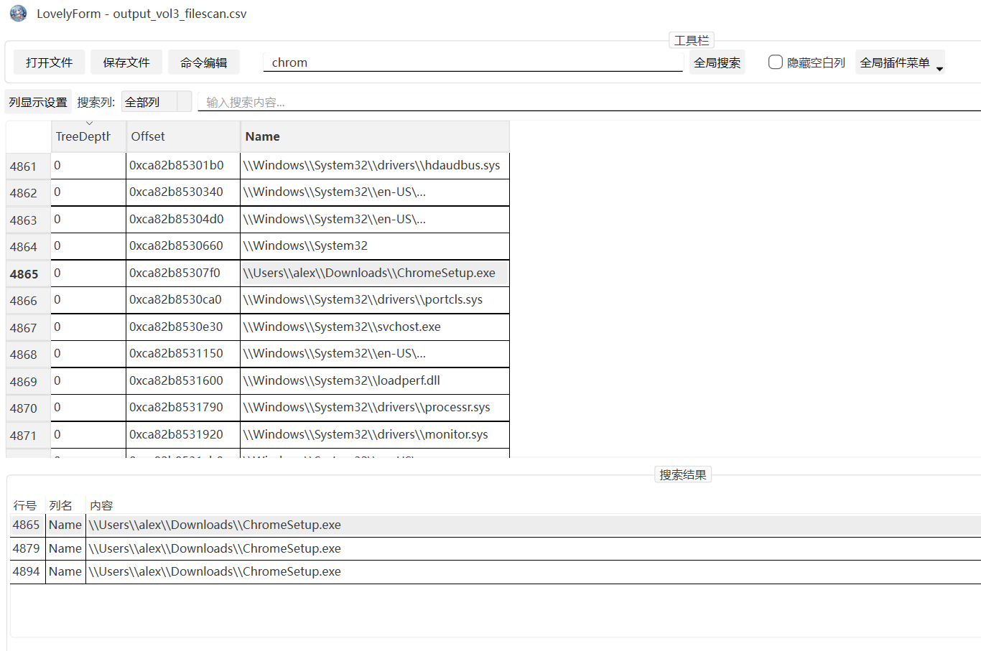Screen dimensions: 981x651
Task: Click Offset cell 0xca82b8531600
Action: click(183, 380)
